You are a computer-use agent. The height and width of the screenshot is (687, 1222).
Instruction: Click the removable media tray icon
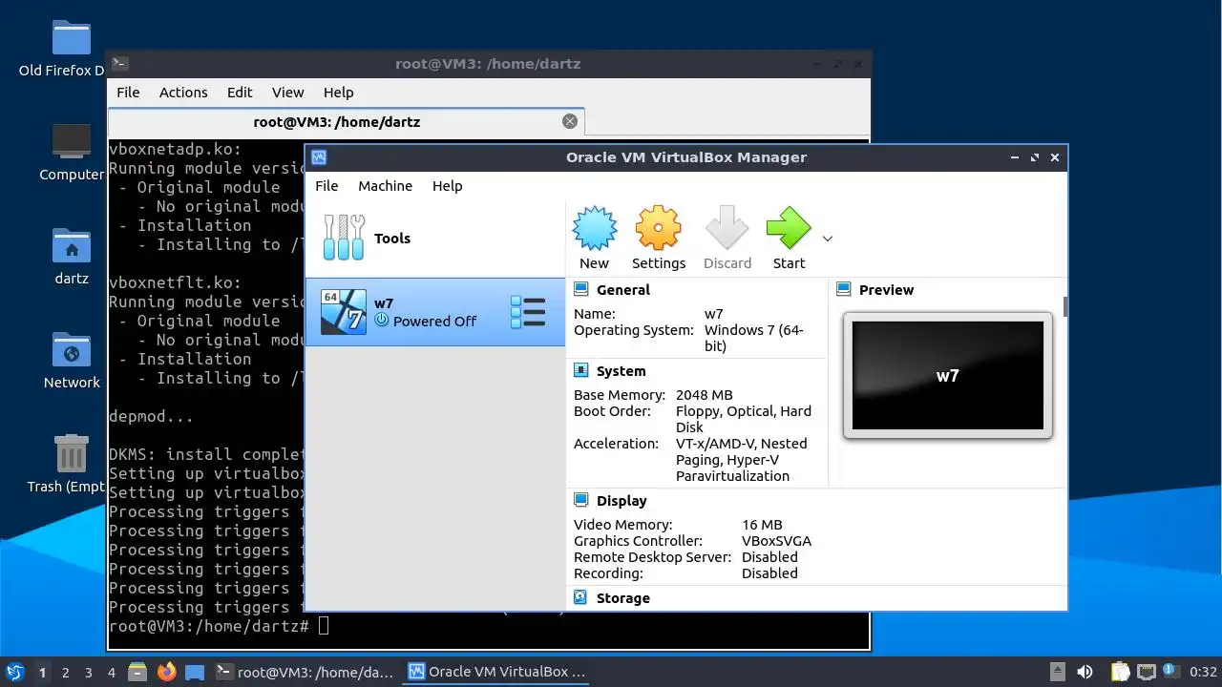coord(1058,672)
